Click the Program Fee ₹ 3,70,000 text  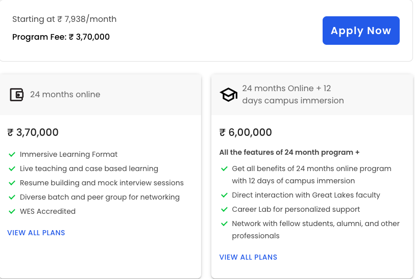pos(61,37)
